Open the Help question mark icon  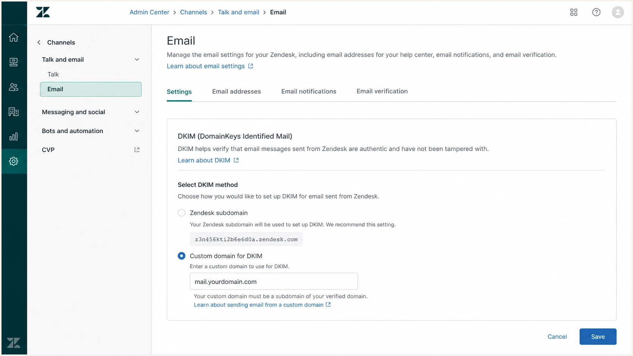click(x=596, y=12)
